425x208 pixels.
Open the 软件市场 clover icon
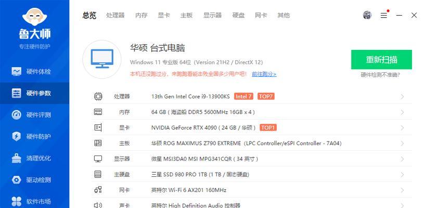pyautogui.click(x=17, y=202)
